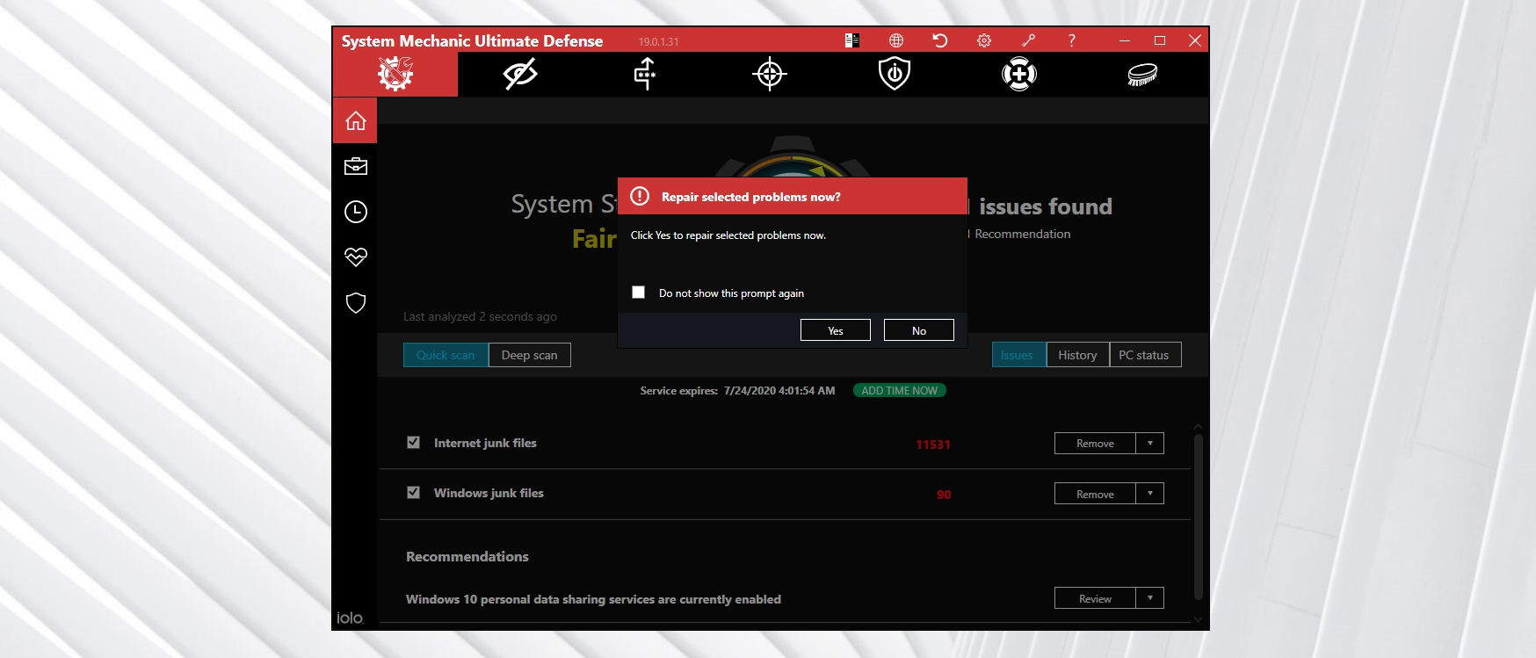Image resolution: width=1536 pixels, height=658 pixels.
Task: Uncheck the Windows junk files checkbox
Action: 414,493
